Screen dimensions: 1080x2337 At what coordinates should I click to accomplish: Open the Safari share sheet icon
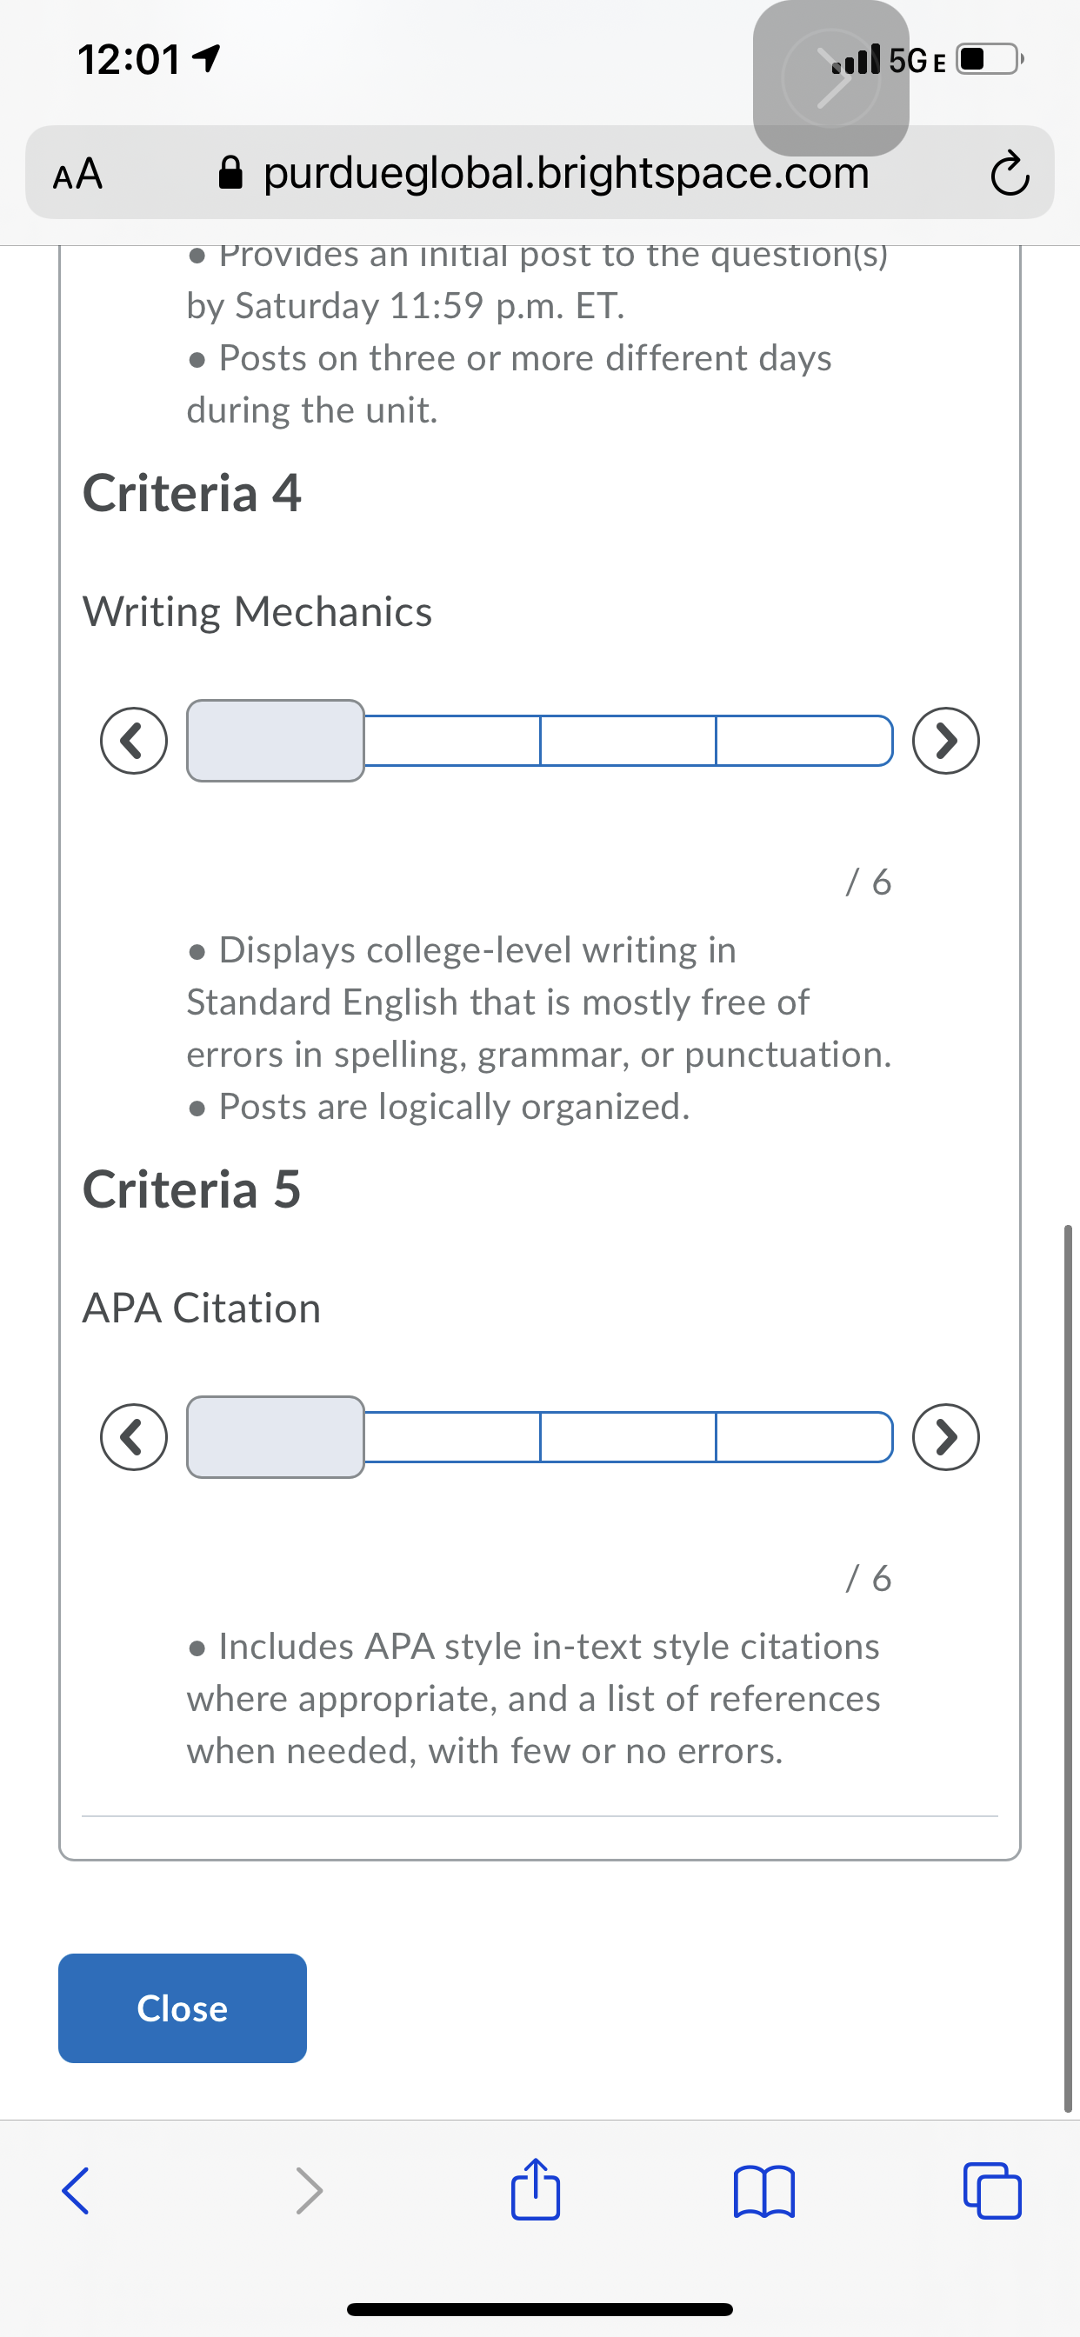click(536, 2191)
